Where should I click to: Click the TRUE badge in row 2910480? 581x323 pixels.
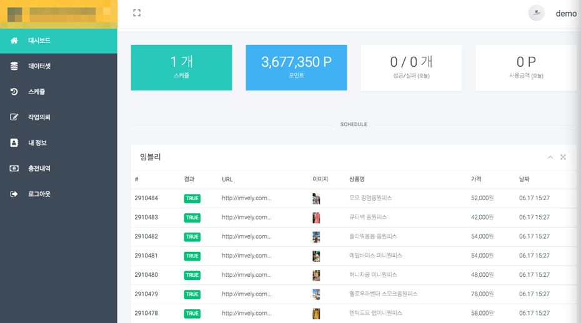(x=192, y=275)
